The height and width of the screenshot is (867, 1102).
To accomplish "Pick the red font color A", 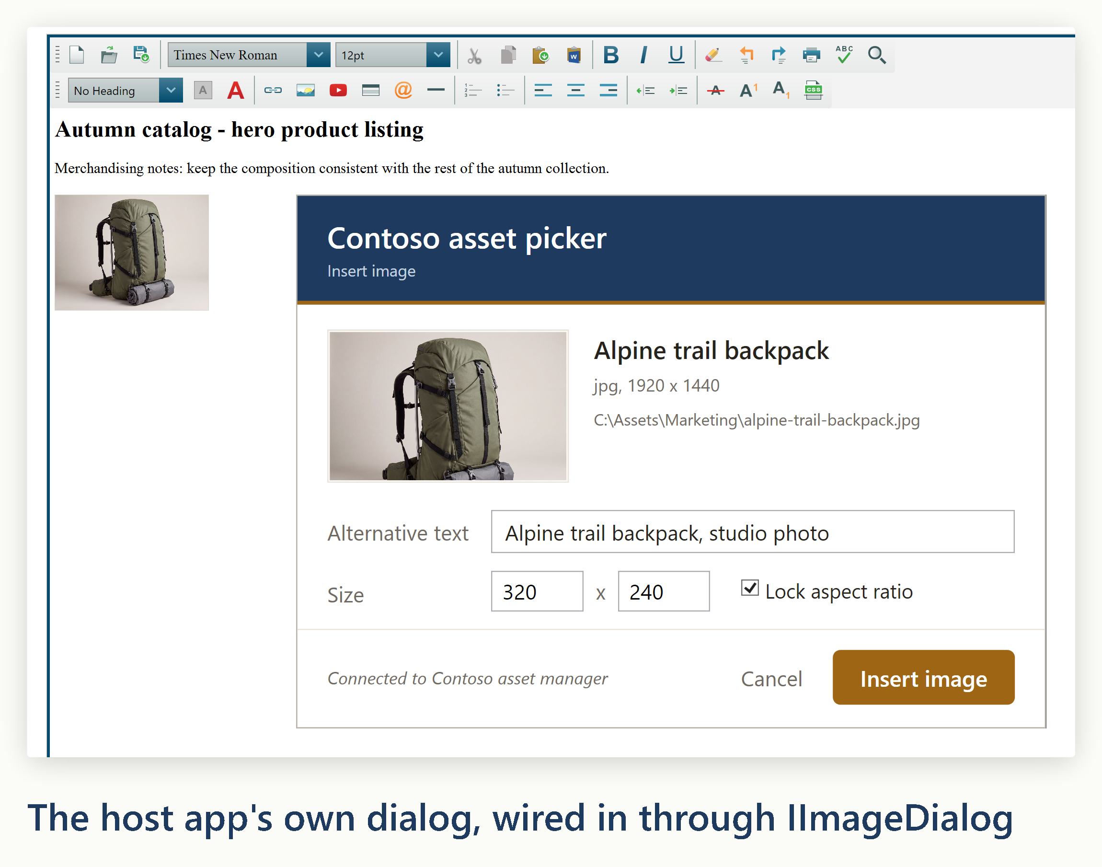I will coord(235,91).
